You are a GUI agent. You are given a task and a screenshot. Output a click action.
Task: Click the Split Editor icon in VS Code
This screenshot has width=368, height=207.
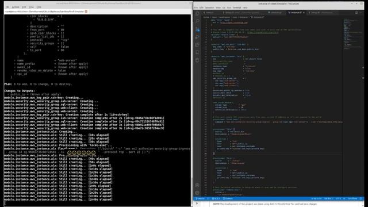click(356, 13)
